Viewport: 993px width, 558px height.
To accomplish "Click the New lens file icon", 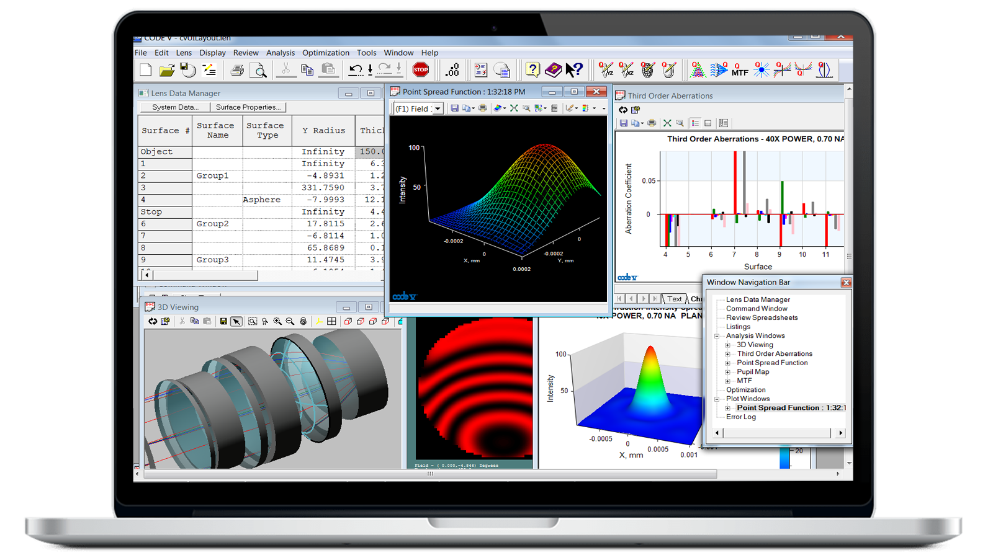I will [x=146, y=71].
